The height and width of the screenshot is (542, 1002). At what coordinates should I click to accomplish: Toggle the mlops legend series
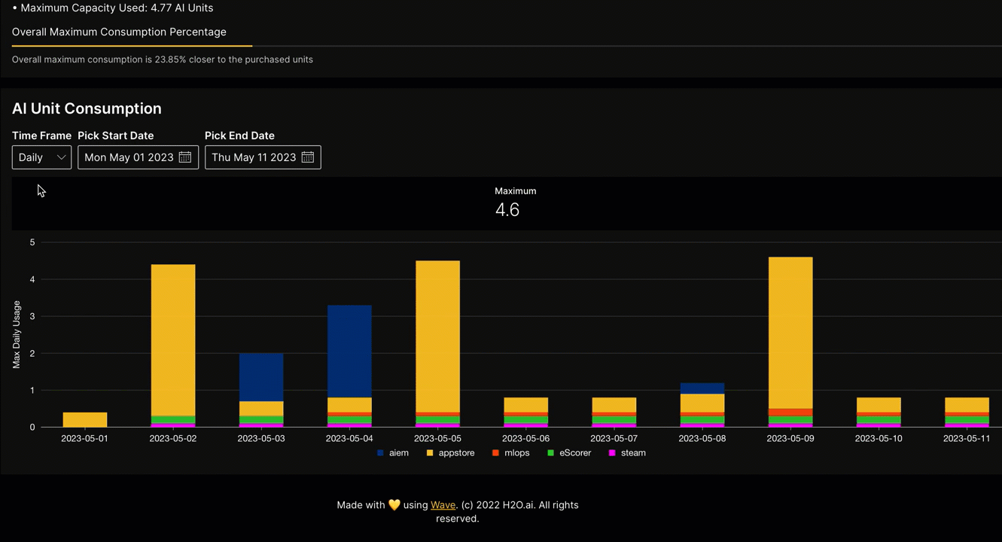point(510,453)
